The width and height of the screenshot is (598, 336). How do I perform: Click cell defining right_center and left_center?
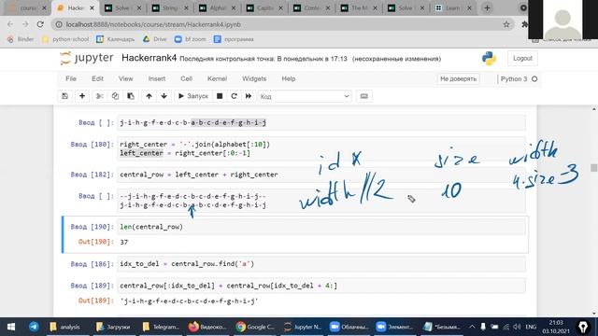pyautogui.click(x=321, y=148)
